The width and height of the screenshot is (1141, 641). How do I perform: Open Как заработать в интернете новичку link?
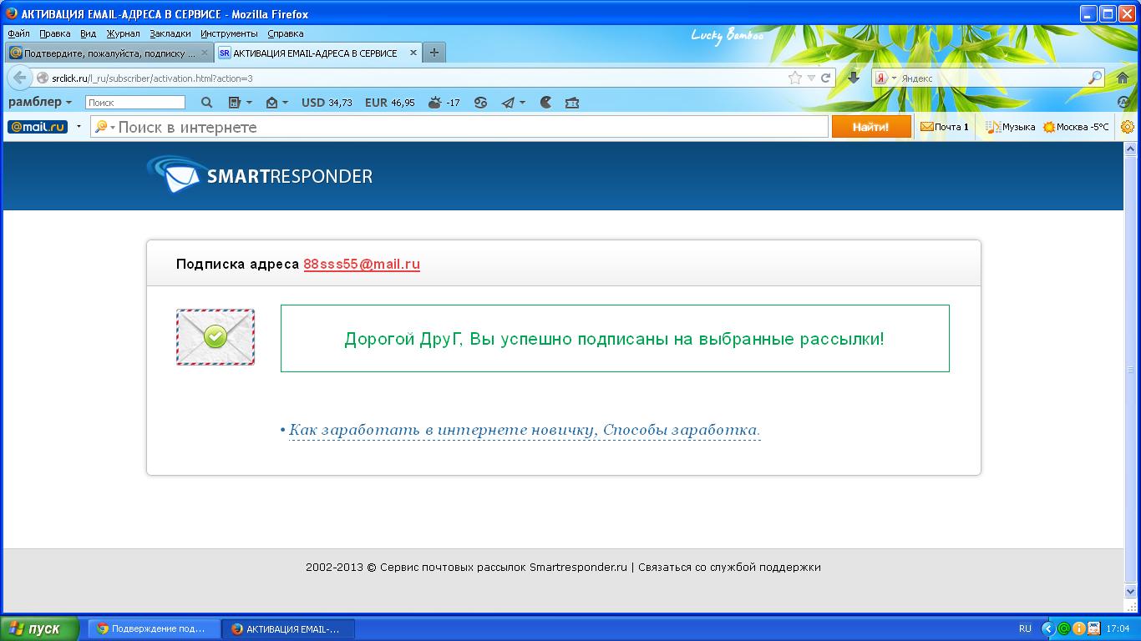(525, 431)
